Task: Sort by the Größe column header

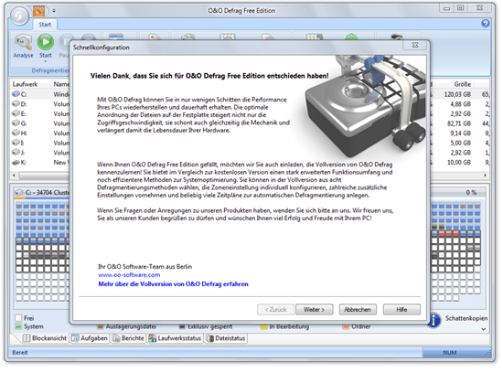Action: (x=462, y=84)
